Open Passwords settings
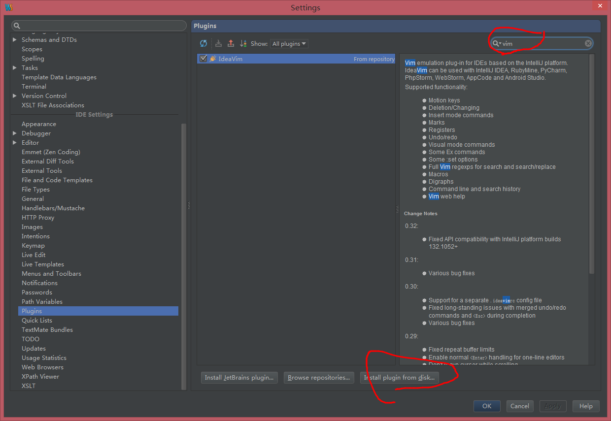The image size is (611, 421). coord(37,292)
